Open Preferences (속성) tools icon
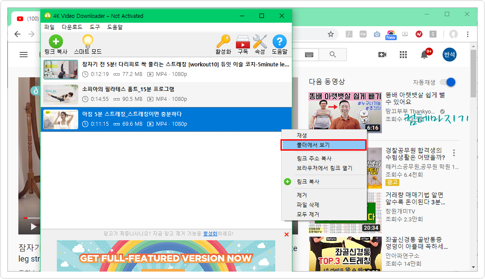 [260, 41]
